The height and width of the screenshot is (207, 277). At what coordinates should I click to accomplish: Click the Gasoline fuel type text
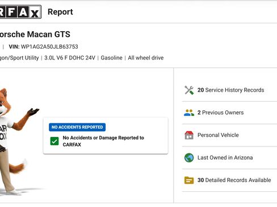click(111, 58)
